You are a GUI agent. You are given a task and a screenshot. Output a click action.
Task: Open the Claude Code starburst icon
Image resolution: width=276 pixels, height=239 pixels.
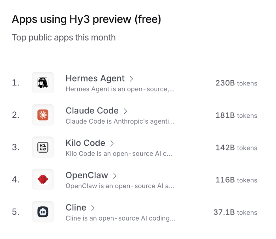point(43,115)
